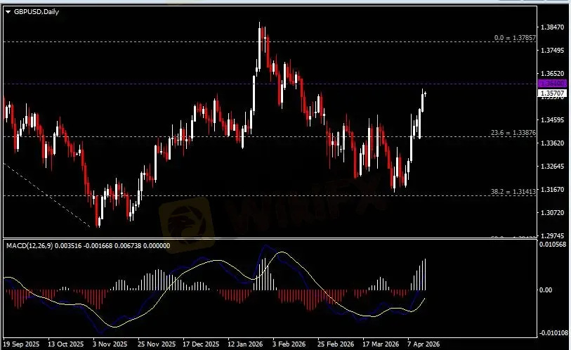Click price scale value 1.31670
This screenshot has width=571, height=350.
[x=553, y=190]
